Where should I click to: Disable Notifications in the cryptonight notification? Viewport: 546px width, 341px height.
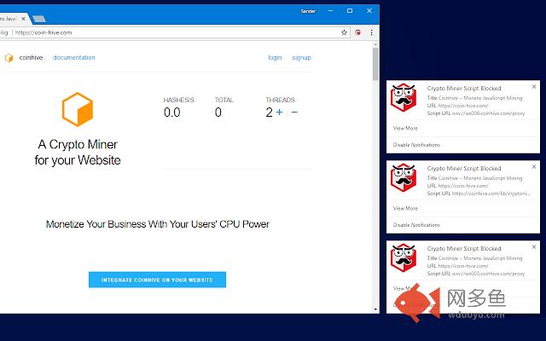pyautogui.click(x=416, y=225)
